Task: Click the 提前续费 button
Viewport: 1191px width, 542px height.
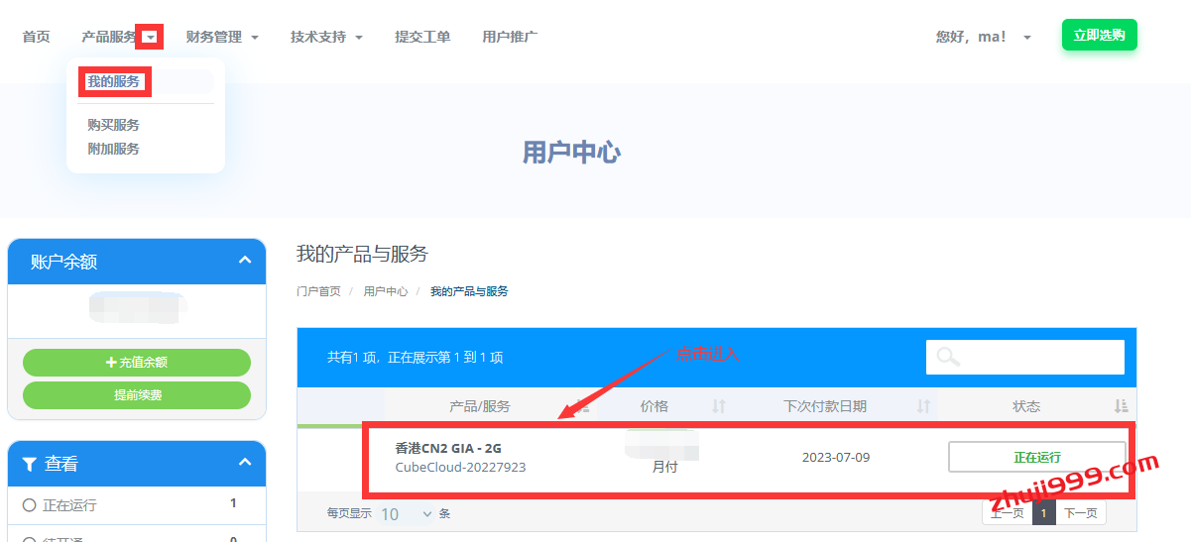Action: [x=137, y=394]
